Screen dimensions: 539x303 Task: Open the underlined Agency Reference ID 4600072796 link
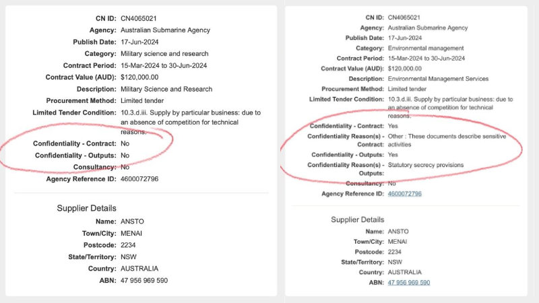pyautogui.click(x=405, y=194)
